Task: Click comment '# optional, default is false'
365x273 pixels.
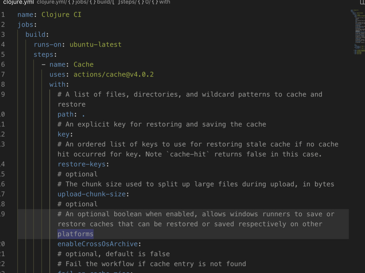Action: click(x=114, y=254)
